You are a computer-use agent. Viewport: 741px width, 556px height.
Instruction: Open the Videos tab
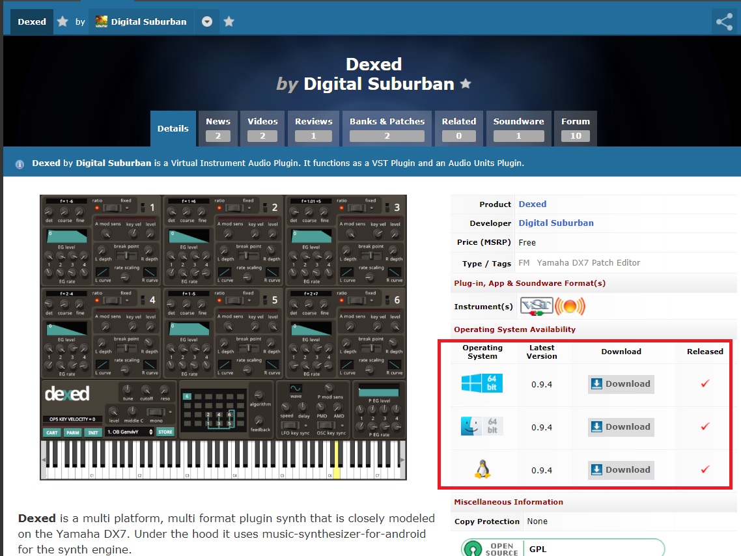(262, 128)
